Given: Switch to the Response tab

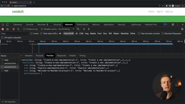Looking at the screenshot, I should pos(61,55).
